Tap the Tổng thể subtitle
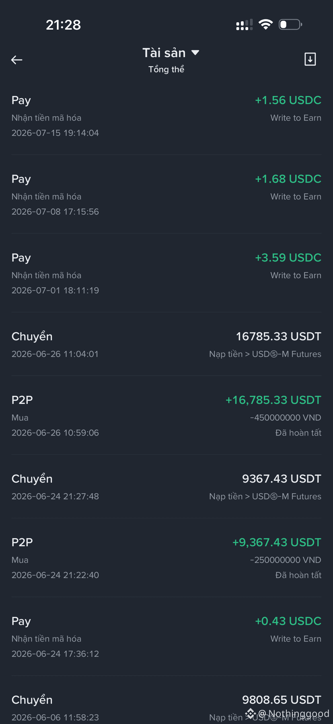This screenshot has height=724, width=333. (166, 69)
